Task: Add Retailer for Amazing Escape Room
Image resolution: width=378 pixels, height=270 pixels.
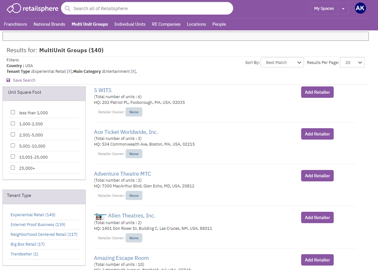Action: [317, 260]
